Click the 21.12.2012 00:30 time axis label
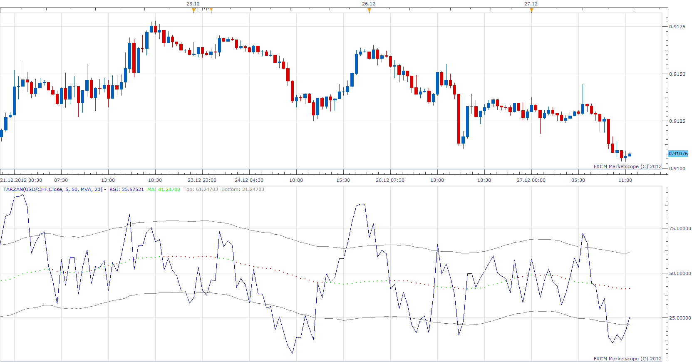This screenshot has height=362, width=692. coord(21,180)
